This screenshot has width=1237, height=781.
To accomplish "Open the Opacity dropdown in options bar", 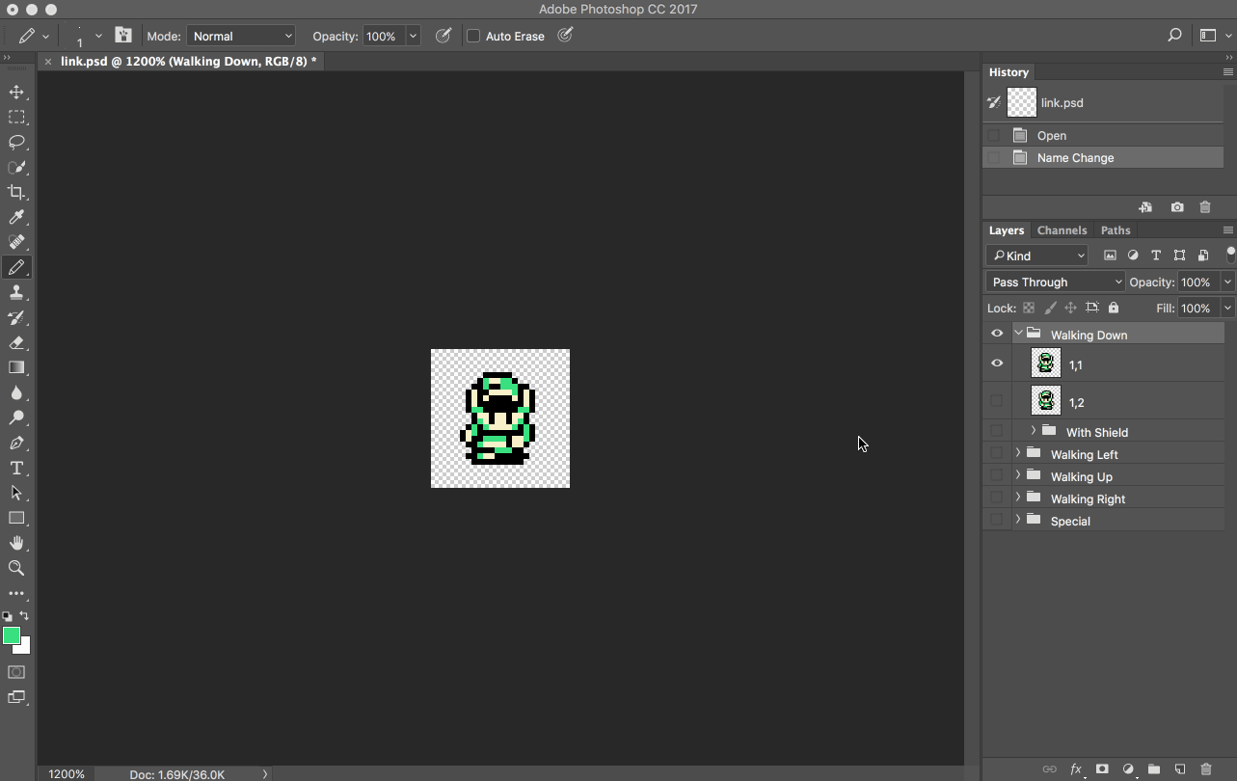I will click(413, 36).
